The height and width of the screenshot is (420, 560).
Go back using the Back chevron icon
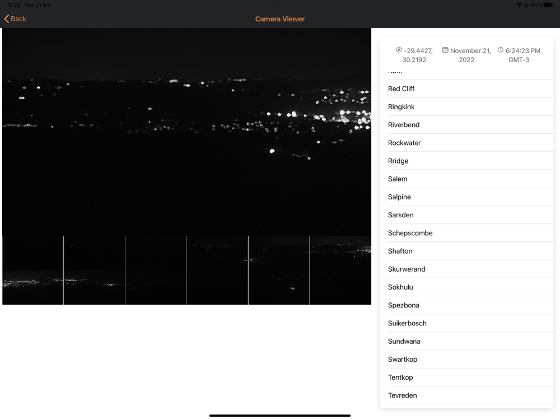coord(6,19)
